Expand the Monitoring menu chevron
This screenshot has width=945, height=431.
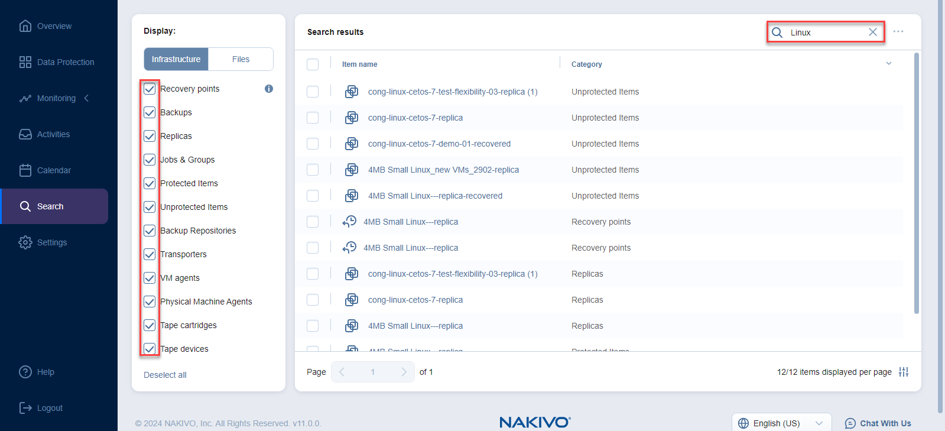(x=87, y=98)
